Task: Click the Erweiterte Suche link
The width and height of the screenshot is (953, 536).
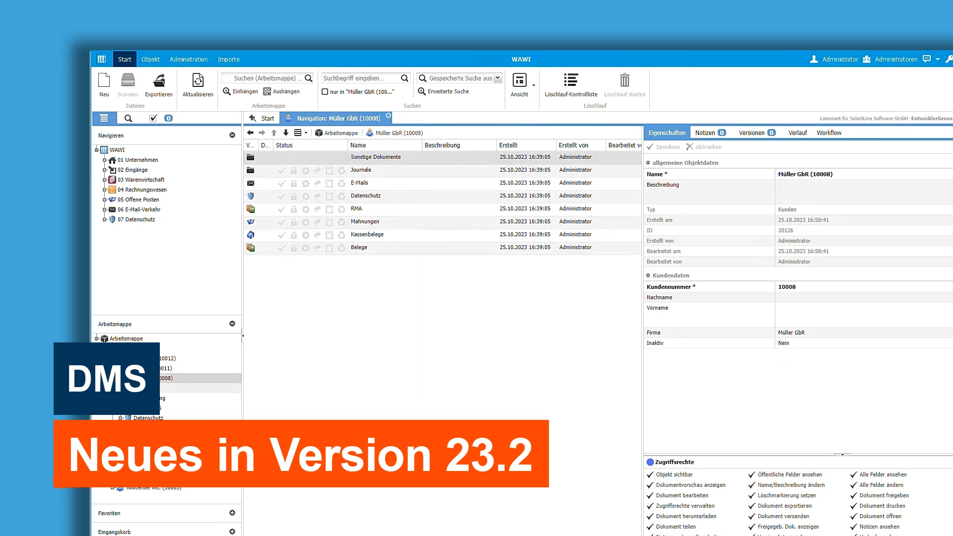Action: tap(448, 91)
